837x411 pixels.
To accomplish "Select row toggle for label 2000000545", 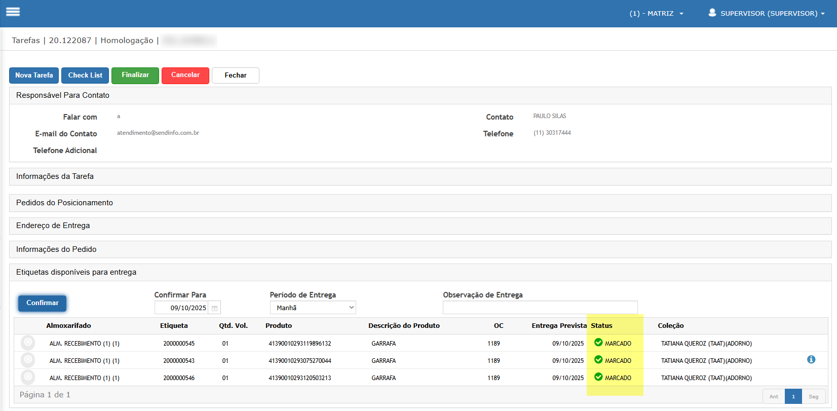I will 28,343.
